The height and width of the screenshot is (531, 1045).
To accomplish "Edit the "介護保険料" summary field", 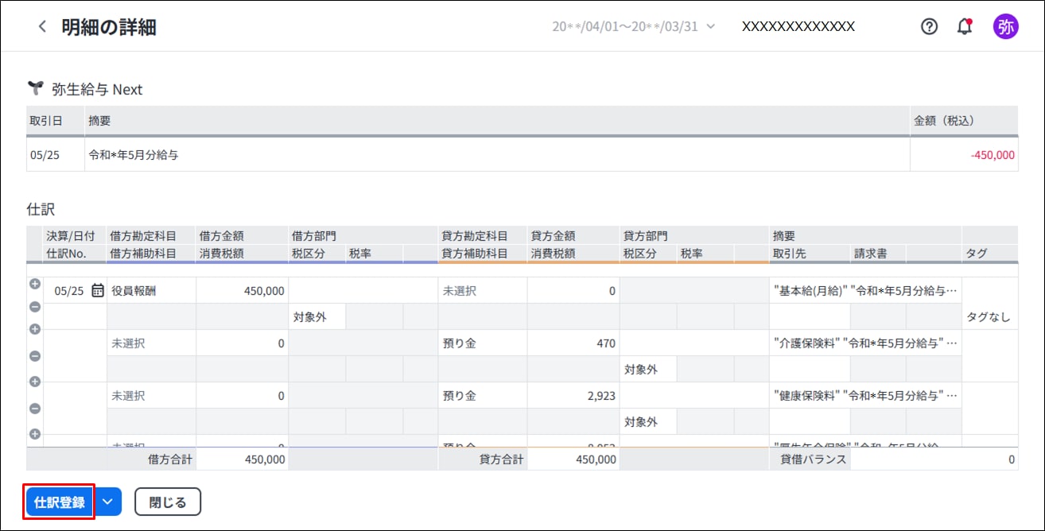I will [x=865, y=343].
